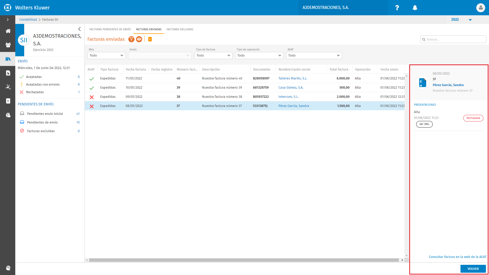Click the horizontal scrollbar of the invoice table
The width and height of the screenshot is (489, 275).
coord(244,260)
